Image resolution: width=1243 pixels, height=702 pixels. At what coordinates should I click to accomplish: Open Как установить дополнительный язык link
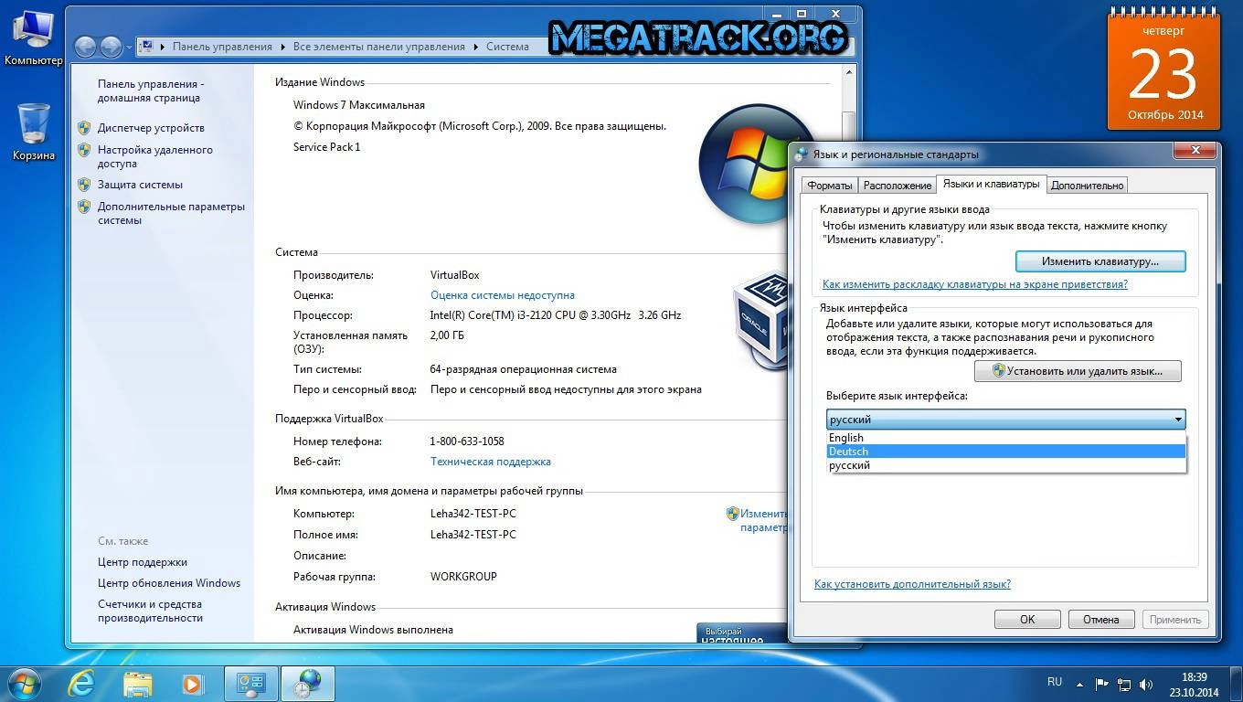[912, 584]
